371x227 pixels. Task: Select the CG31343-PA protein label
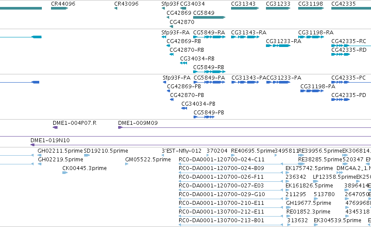tap(249, 78)
